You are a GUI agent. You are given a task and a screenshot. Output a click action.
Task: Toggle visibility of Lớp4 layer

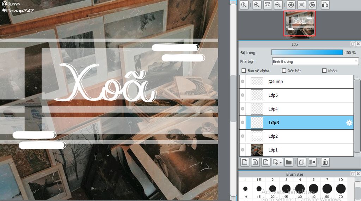[243, 109]
